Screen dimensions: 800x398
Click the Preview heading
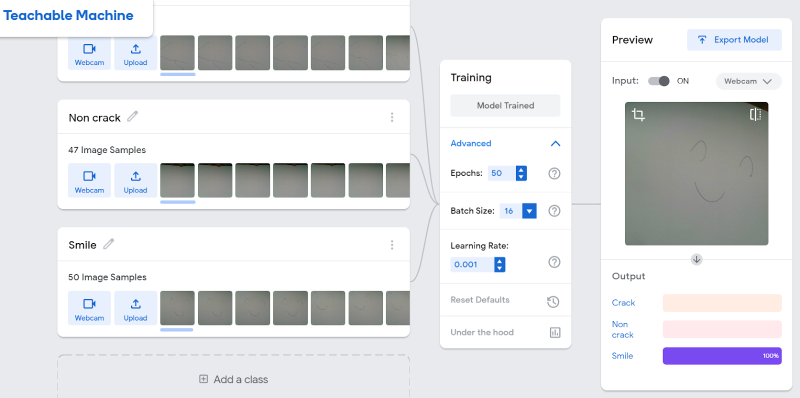pyautogui.click(x=632, y=40)
